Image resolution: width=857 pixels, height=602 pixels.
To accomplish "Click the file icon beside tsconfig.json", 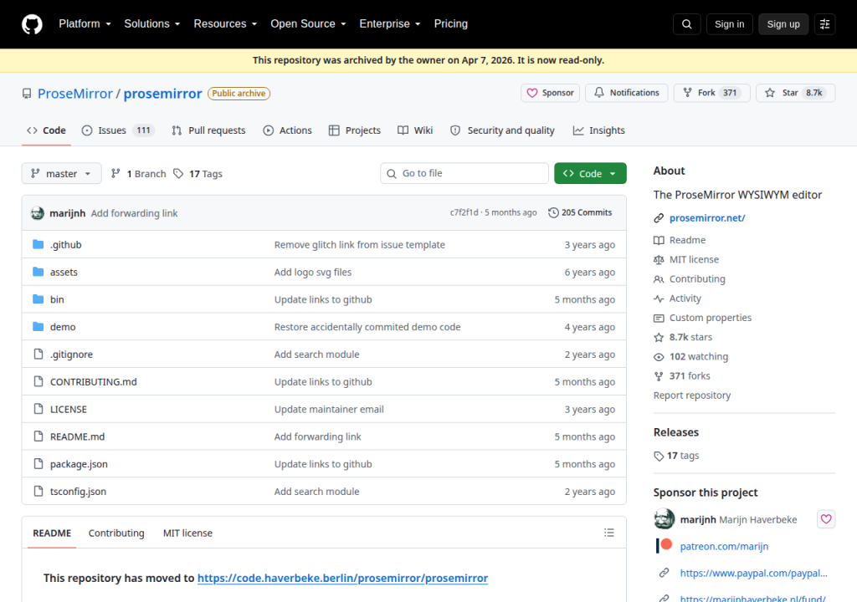I will tap(38, 491).
